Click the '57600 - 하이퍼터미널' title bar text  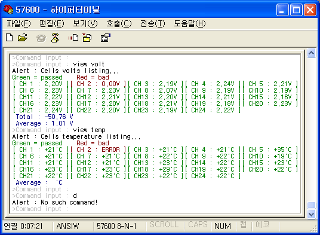[x=58, y=10]
